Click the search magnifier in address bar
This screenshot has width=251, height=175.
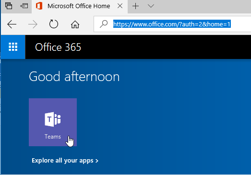pyautogui.click(x=104, y=24)
